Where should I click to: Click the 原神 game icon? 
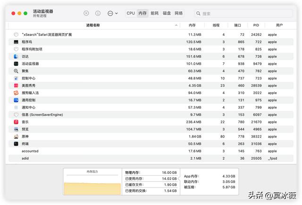click(16, 137)
